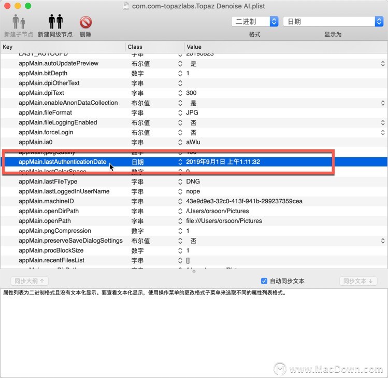Select the appMain.recentFilesList key

coord(51,260)
